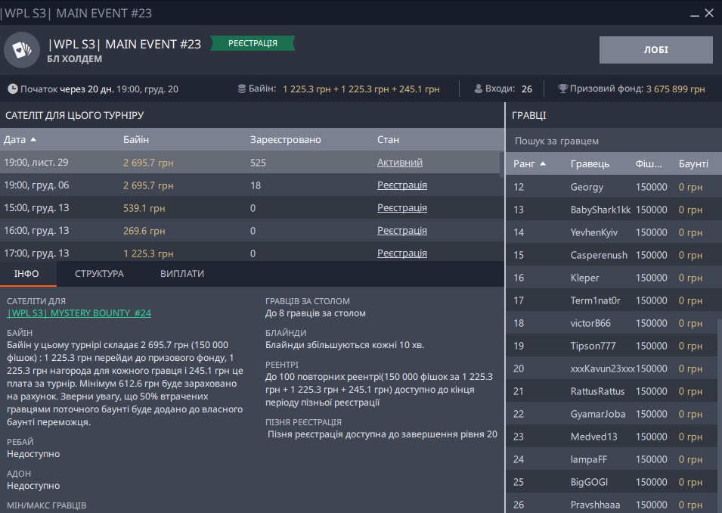Select the ІНФО tab
This screenshot has width=722, height=513.
pos(27,274)
